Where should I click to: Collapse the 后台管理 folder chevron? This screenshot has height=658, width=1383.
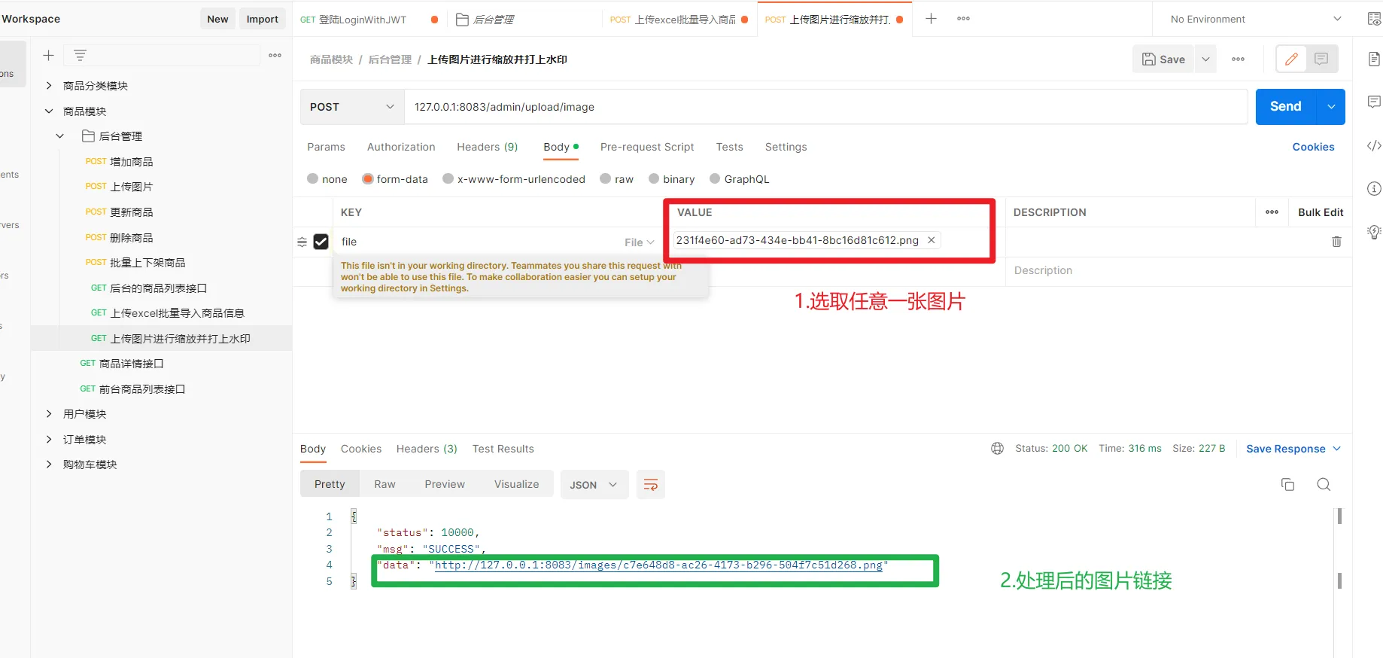[60, 136]
